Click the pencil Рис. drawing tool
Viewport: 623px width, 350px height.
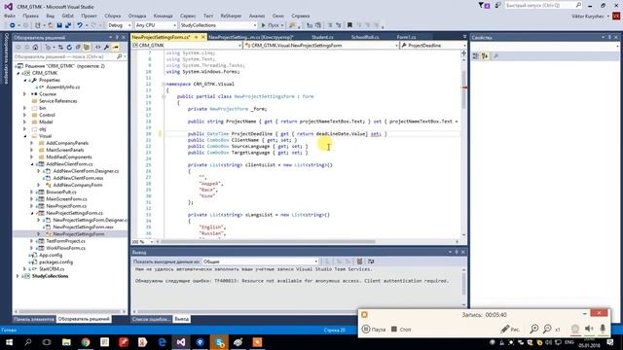(x=510, y=329)
